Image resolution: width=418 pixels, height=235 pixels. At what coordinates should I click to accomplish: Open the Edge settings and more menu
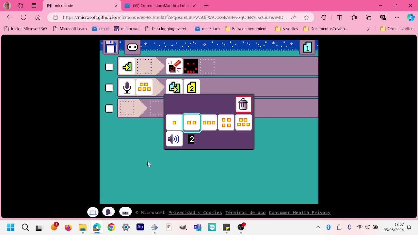(x=397, y=17)
